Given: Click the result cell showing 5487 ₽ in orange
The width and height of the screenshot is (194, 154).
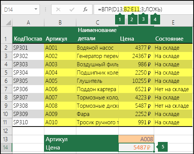Looking at the screenshot, I should 136,147.
